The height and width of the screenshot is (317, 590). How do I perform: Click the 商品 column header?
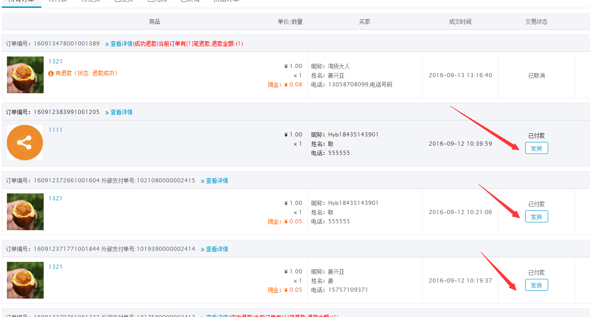[155, 22]
